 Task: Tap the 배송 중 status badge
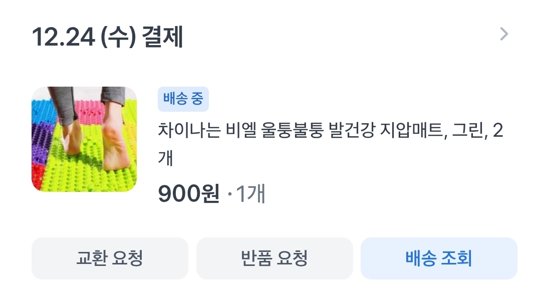183,99
